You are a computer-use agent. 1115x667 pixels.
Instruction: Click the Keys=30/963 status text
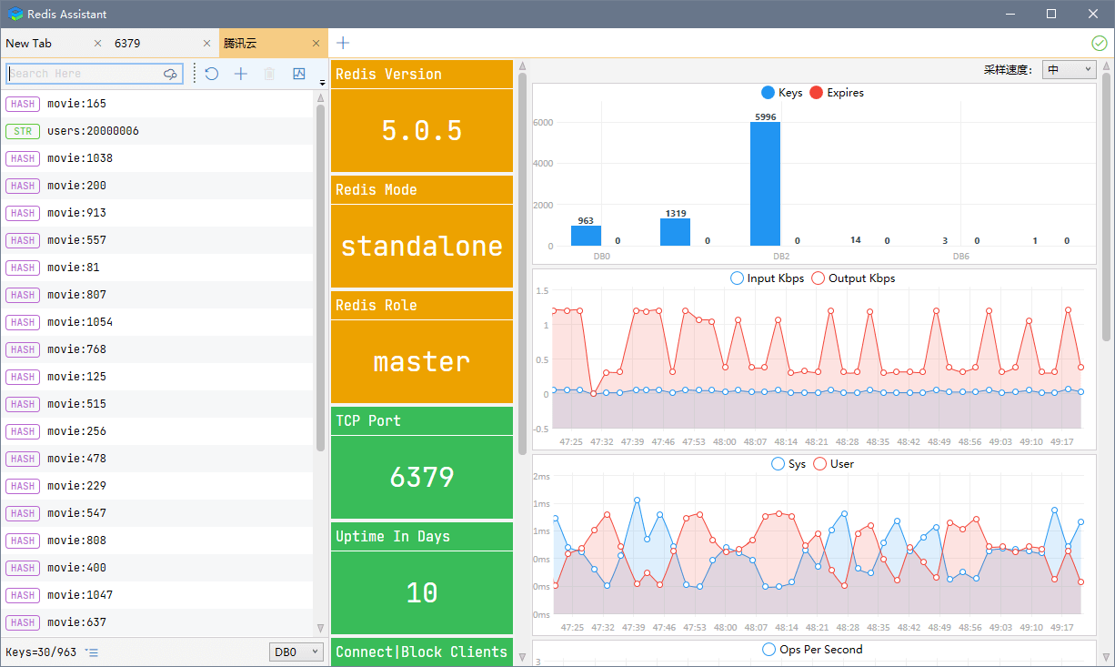click(x=42, y=652)
